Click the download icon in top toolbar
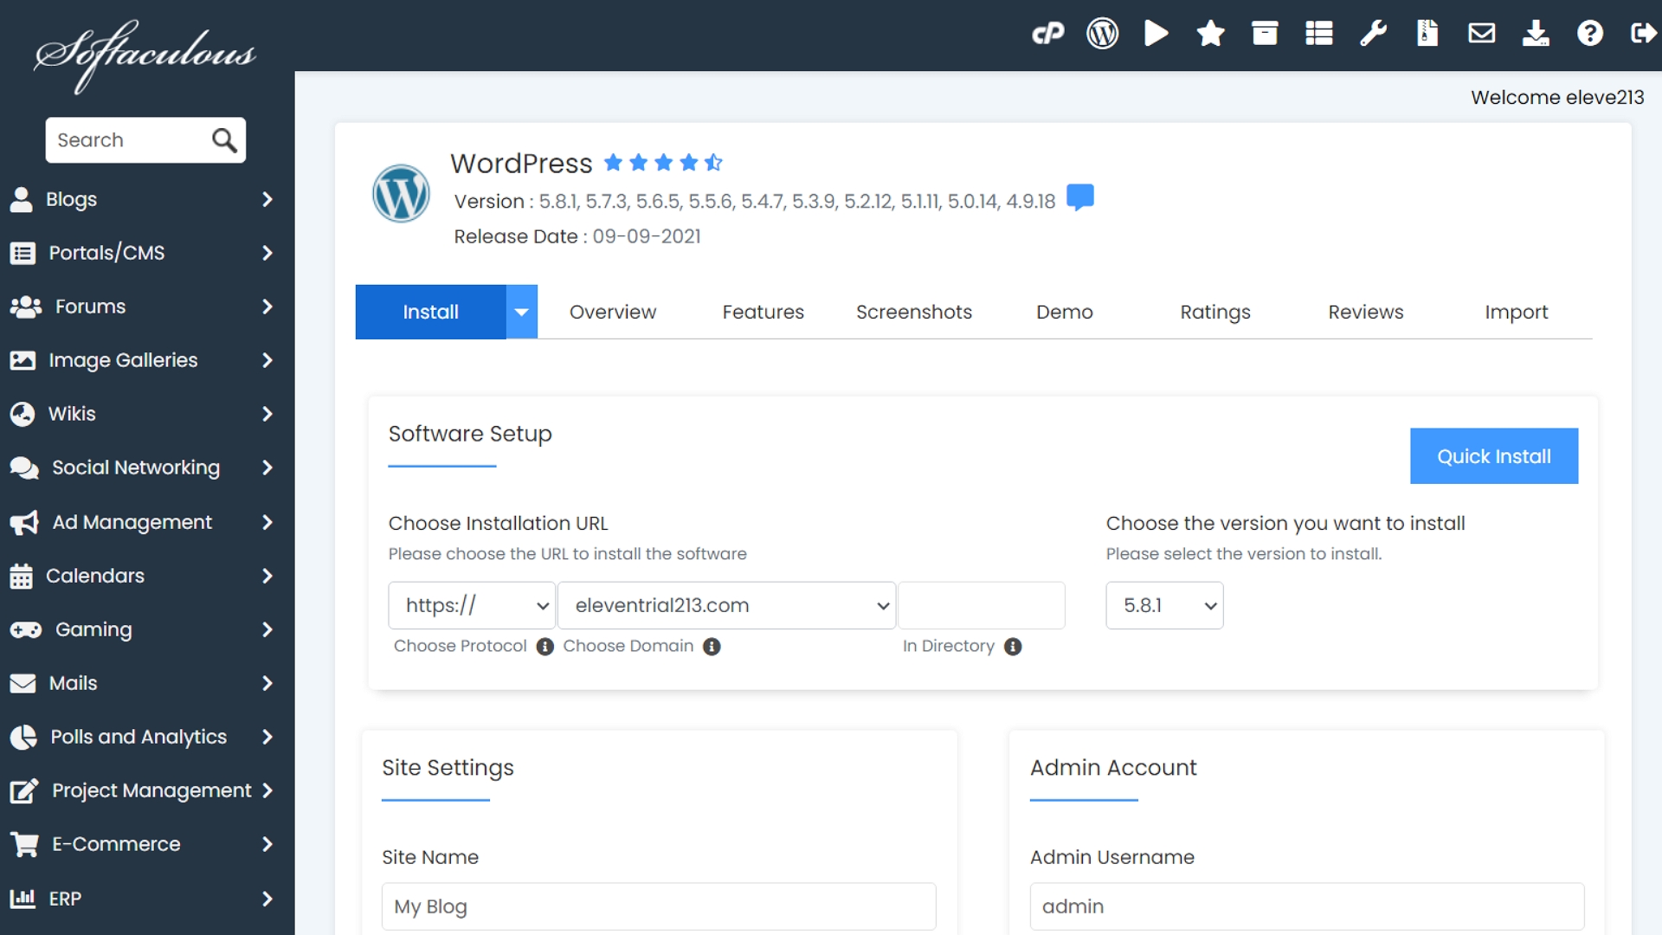Screen dimensions: 1662x935 (x=1536, y=35)
